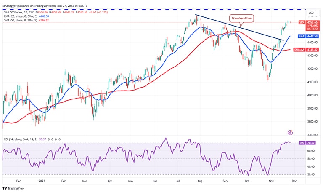The height and width of the screenshot is (195, 323).
Task: Select the RSI (14, close) indicator legend
Action: point(21,139)
